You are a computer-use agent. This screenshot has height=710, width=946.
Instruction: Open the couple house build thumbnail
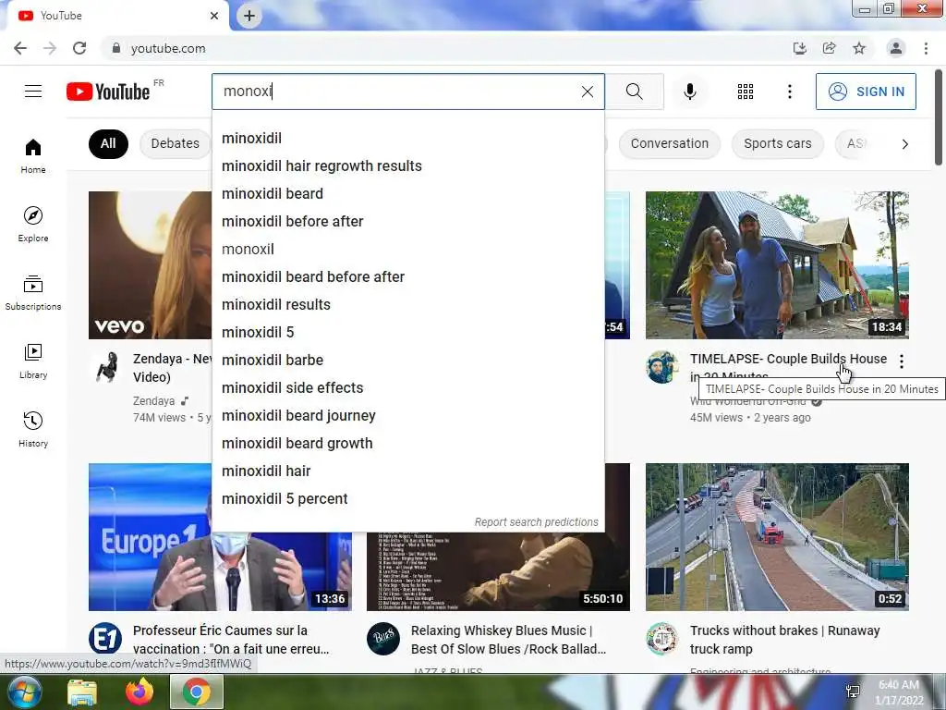tap(777, 265)
